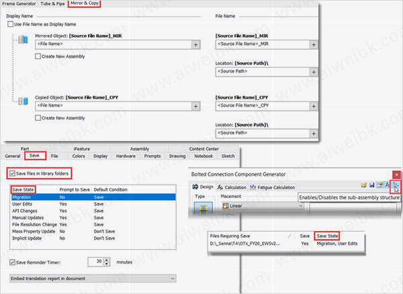Click the Files Requiring Save column header
The width and height of the screenshot is (403, 294).
point(230,236)
